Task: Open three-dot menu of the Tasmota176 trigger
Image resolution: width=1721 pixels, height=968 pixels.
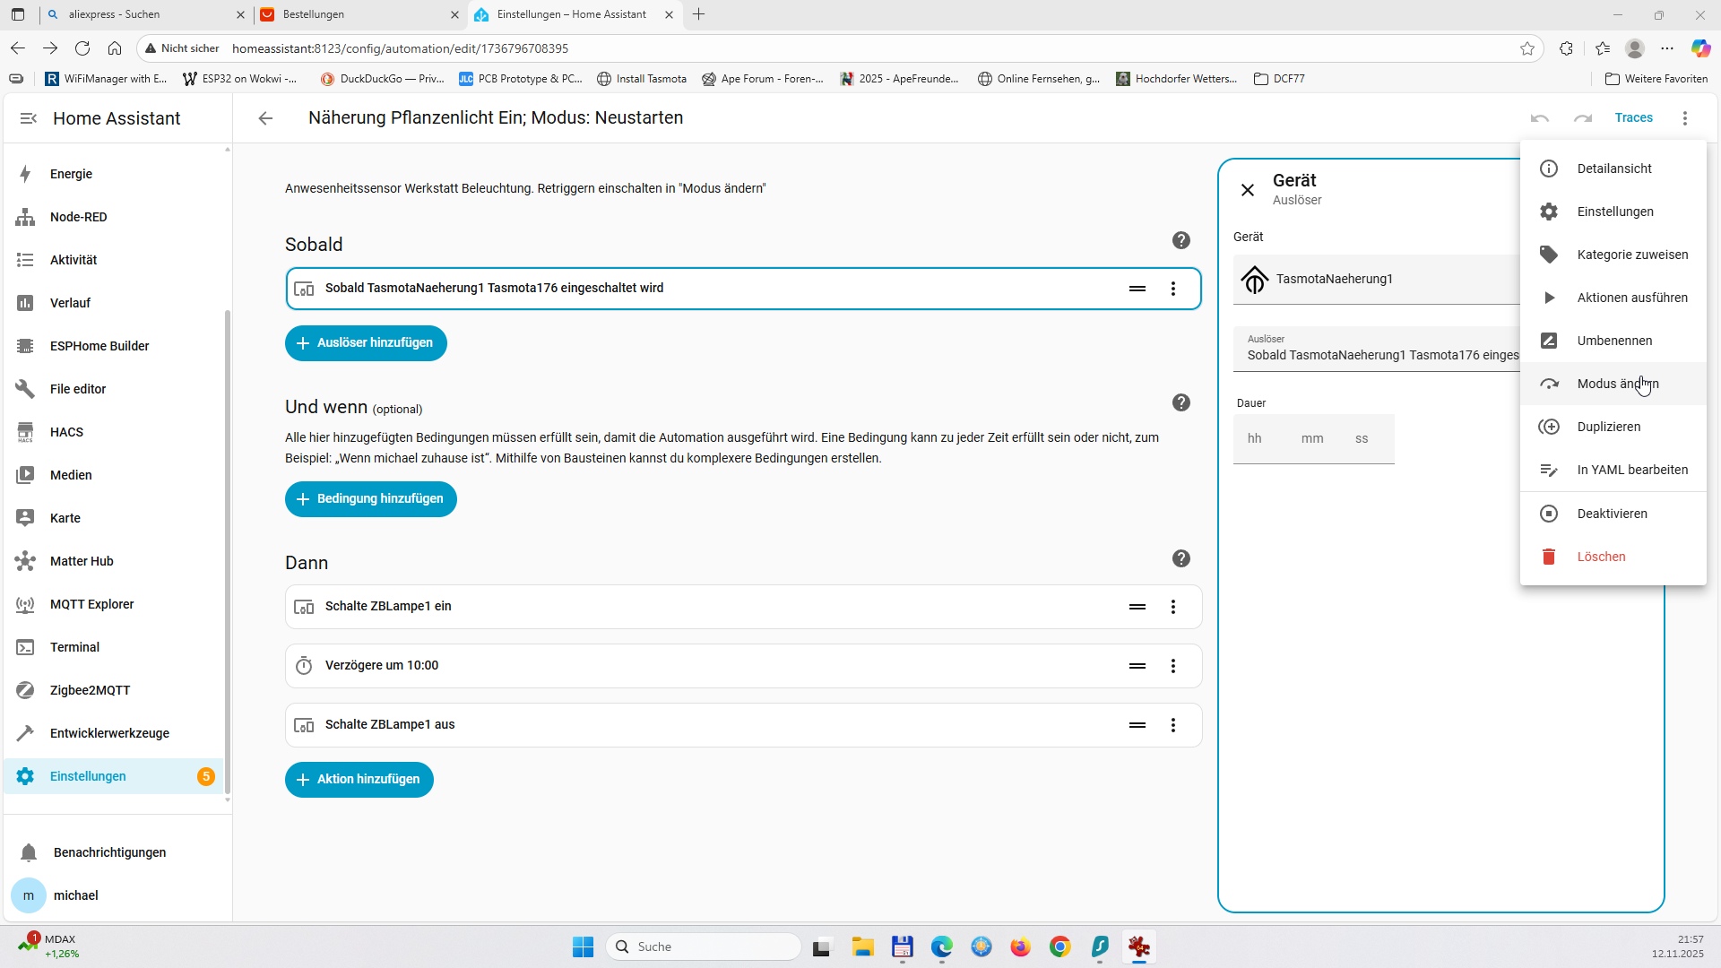Action: pos(1172,289)
